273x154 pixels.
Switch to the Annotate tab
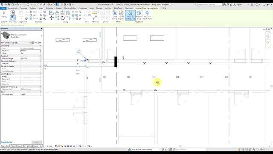49,8
